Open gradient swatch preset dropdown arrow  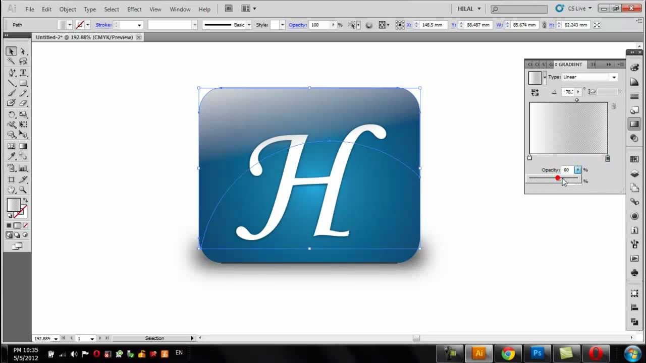click(545, 77)
